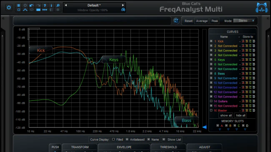The image size is (271, 152).
Task: Open the main menu icon
Action: (x=19, y=5)
